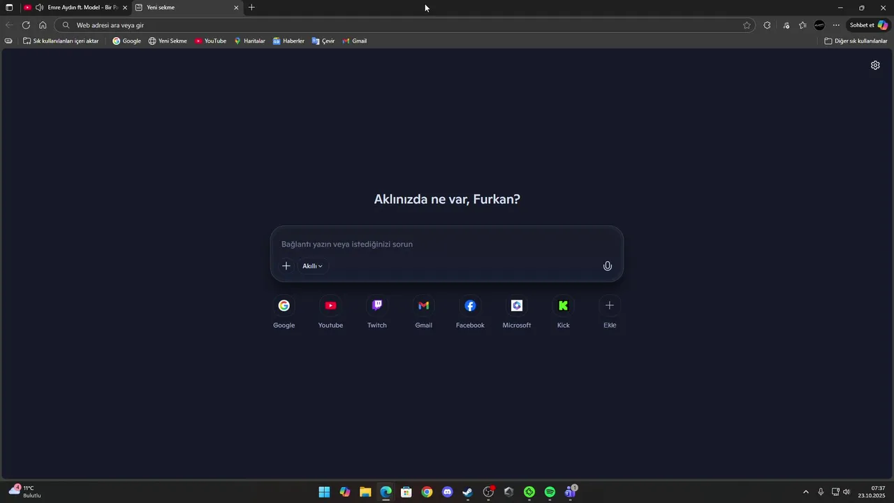The image size is (894, 503).
Task: Open the Diğer sık kullanılanlar folder
Action: pos(856,41)
